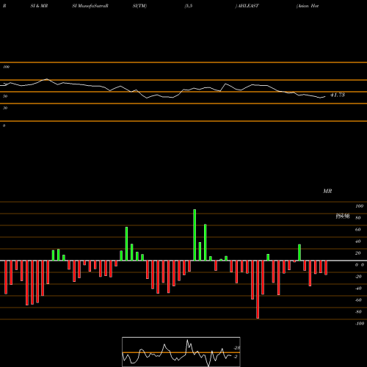Click the MR axis label 40
Screen dimensions: 367x367
click(x=358, y=241)
